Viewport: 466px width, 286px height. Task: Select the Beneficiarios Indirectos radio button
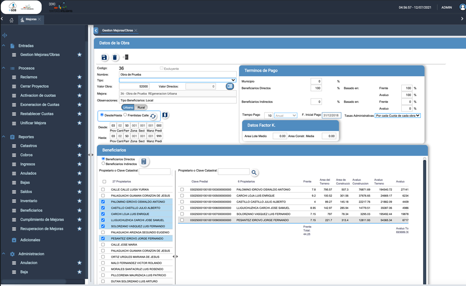tap(103, 164)
